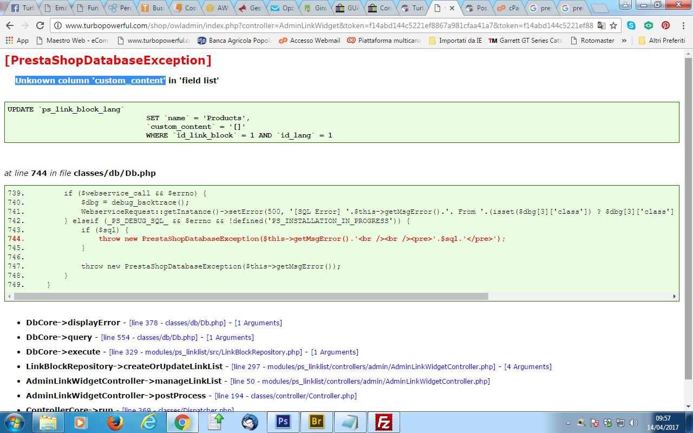The image size is (693, 433).
Task: Open Adobe Bridge from the taskbar
Action: point(317,422)
